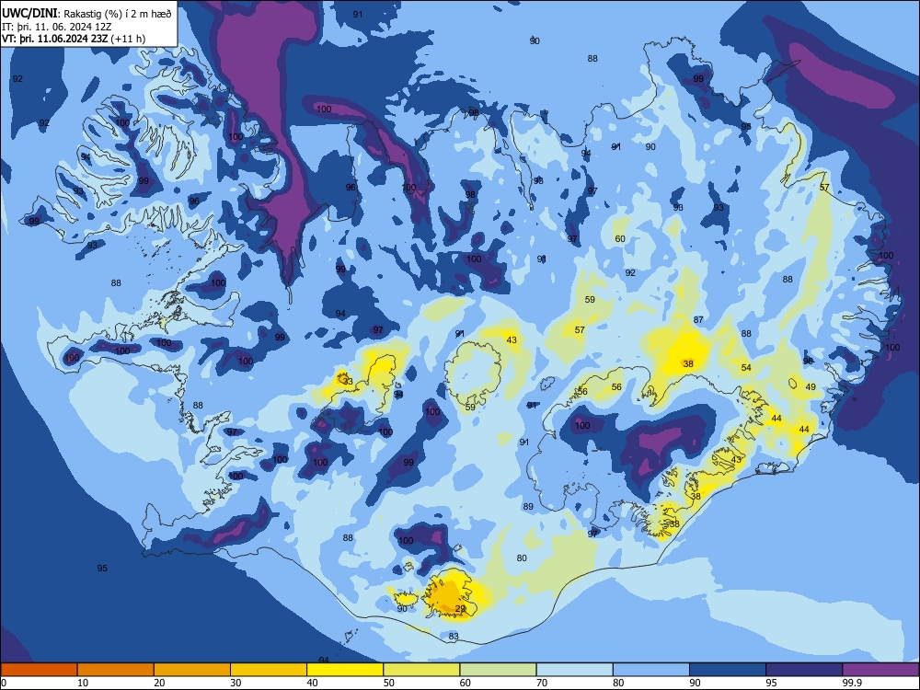Click the legend label '20' on the color bar
The width and height of the screenshot is (920, 690).
[159, 683]
